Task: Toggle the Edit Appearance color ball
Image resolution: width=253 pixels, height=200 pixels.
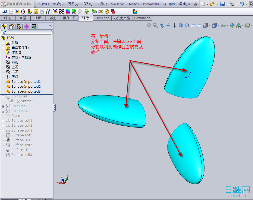Action: point(232,25)
